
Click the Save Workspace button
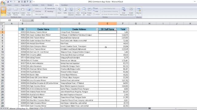tap(123, 11)
